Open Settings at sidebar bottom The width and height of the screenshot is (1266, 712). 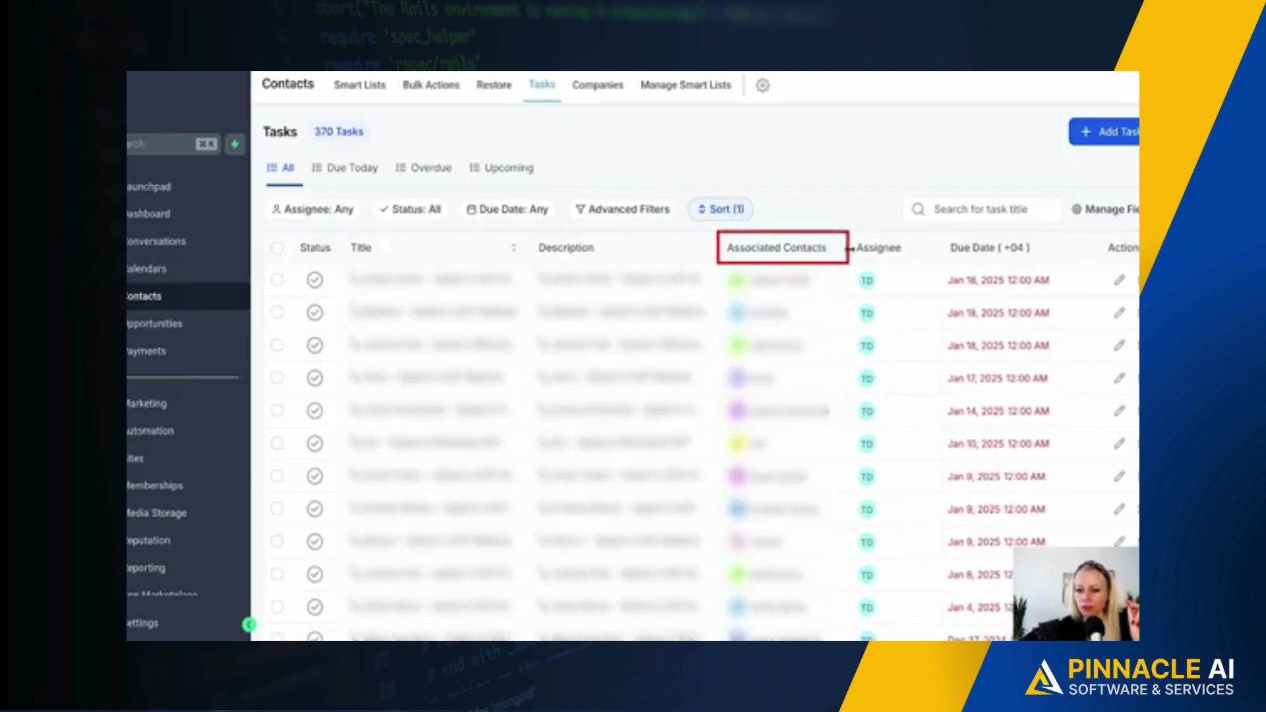coord(143,623)
